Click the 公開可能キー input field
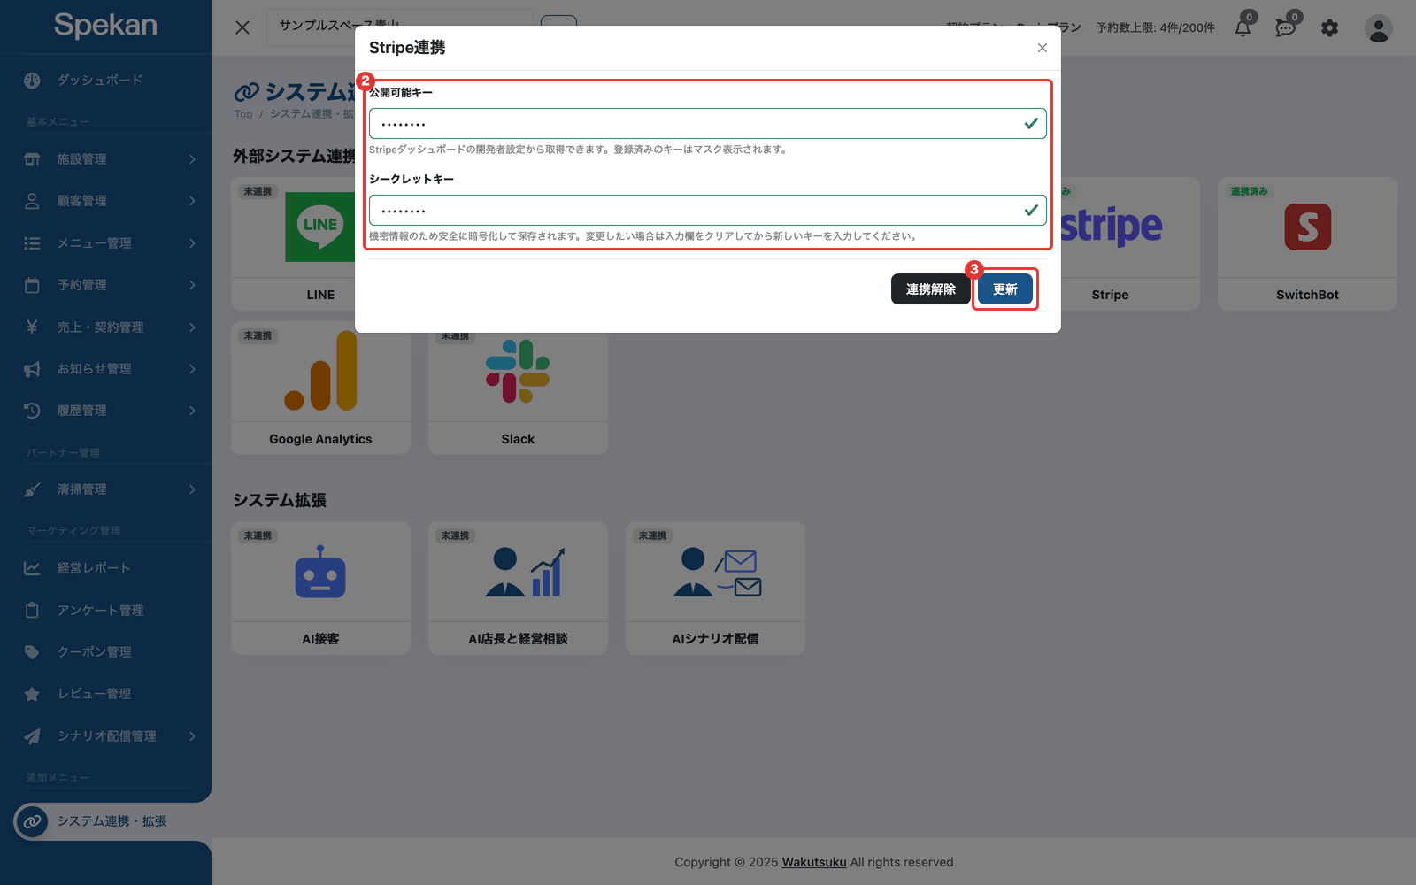 coord(708,124)
